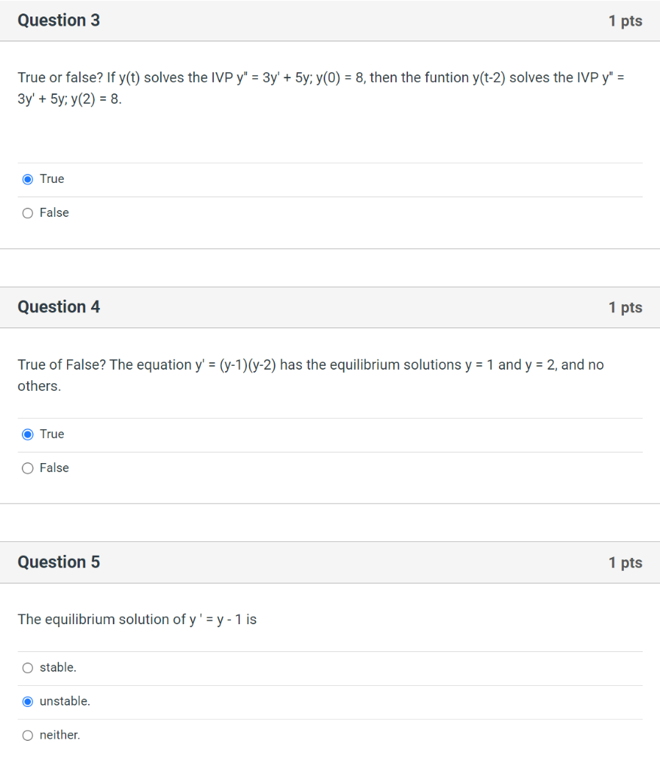Select True for Question 3
660x771 pixels.
pyautogui.click(x=27, y=178)
